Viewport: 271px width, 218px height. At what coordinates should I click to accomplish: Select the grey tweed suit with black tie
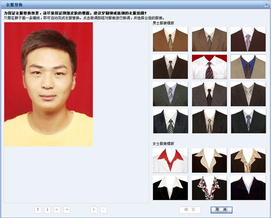[209, 94]
